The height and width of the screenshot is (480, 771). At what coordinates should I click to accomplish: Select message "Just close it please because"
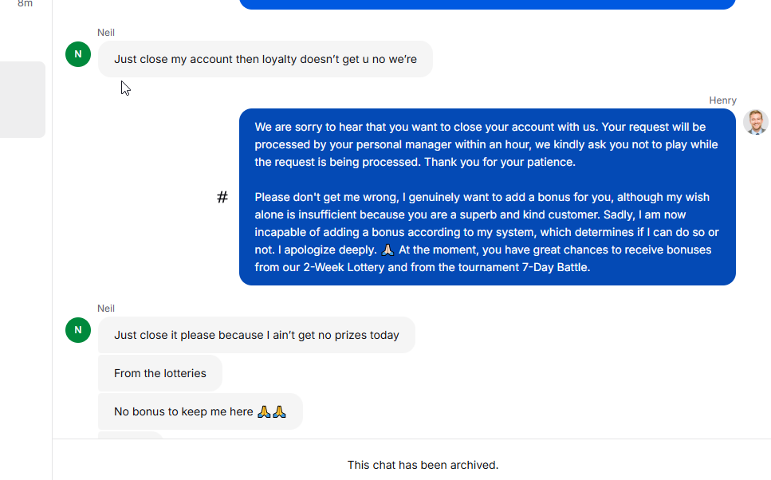256,335
